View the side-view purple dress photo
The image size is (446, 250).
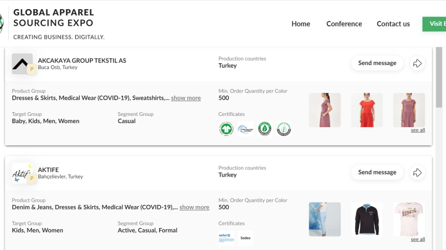pyautogui.click(x=325, y=110)
